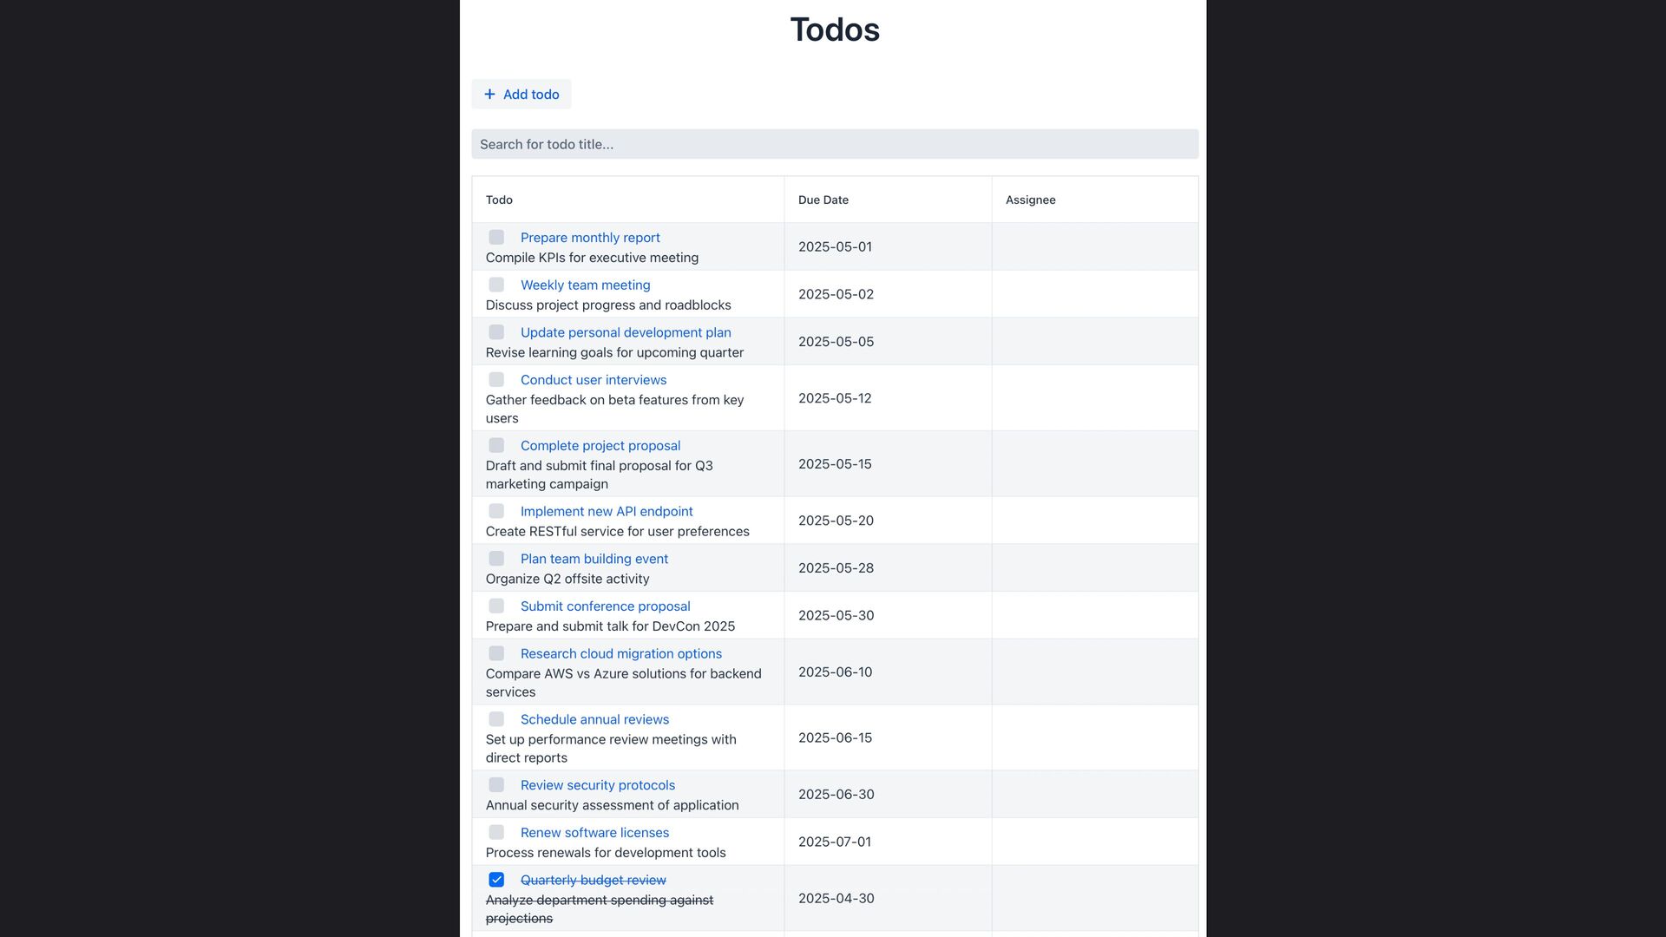Image resolution: width=1666 pixels, height=937 pixels.
Task: Click the Assignee column header
Action: point(1031,200)
